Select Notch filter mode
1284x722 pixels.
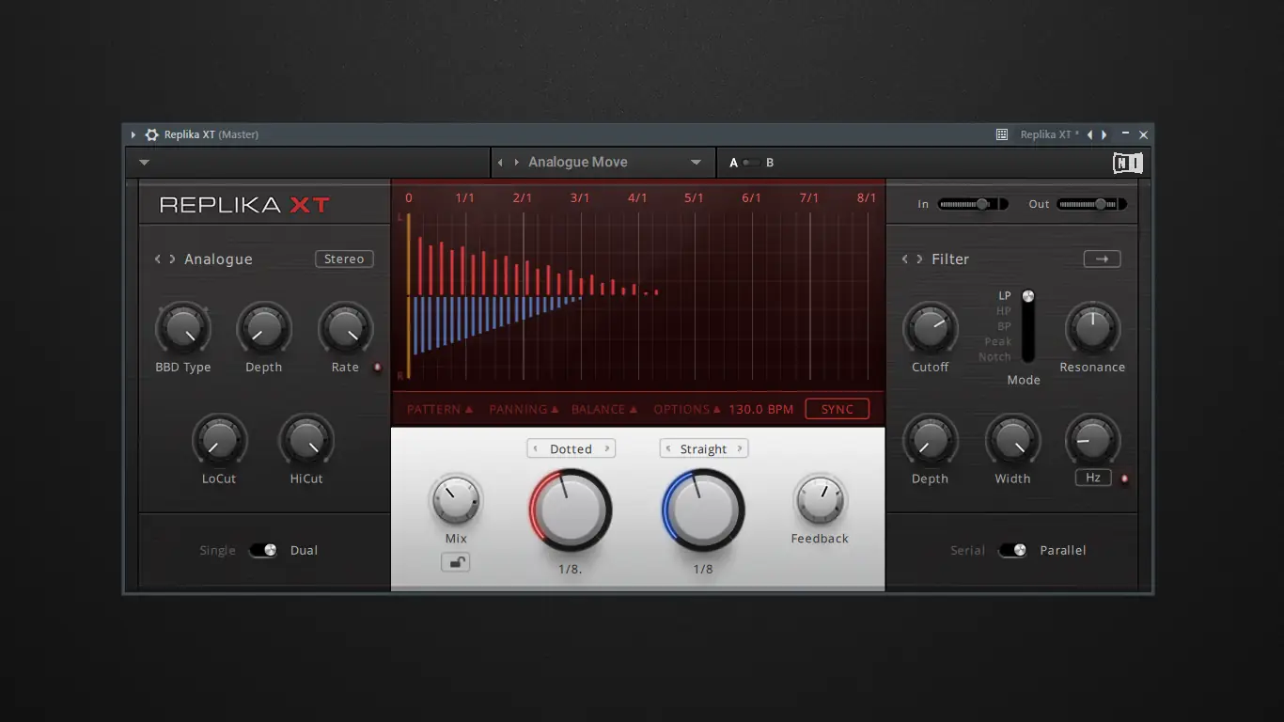pos(994,357)
